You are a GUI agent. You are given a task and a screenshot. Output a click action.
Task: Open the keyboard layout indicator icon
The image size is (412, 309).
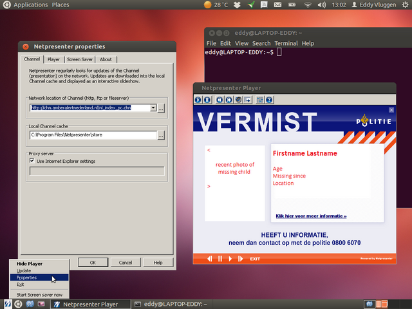[264, 5]
